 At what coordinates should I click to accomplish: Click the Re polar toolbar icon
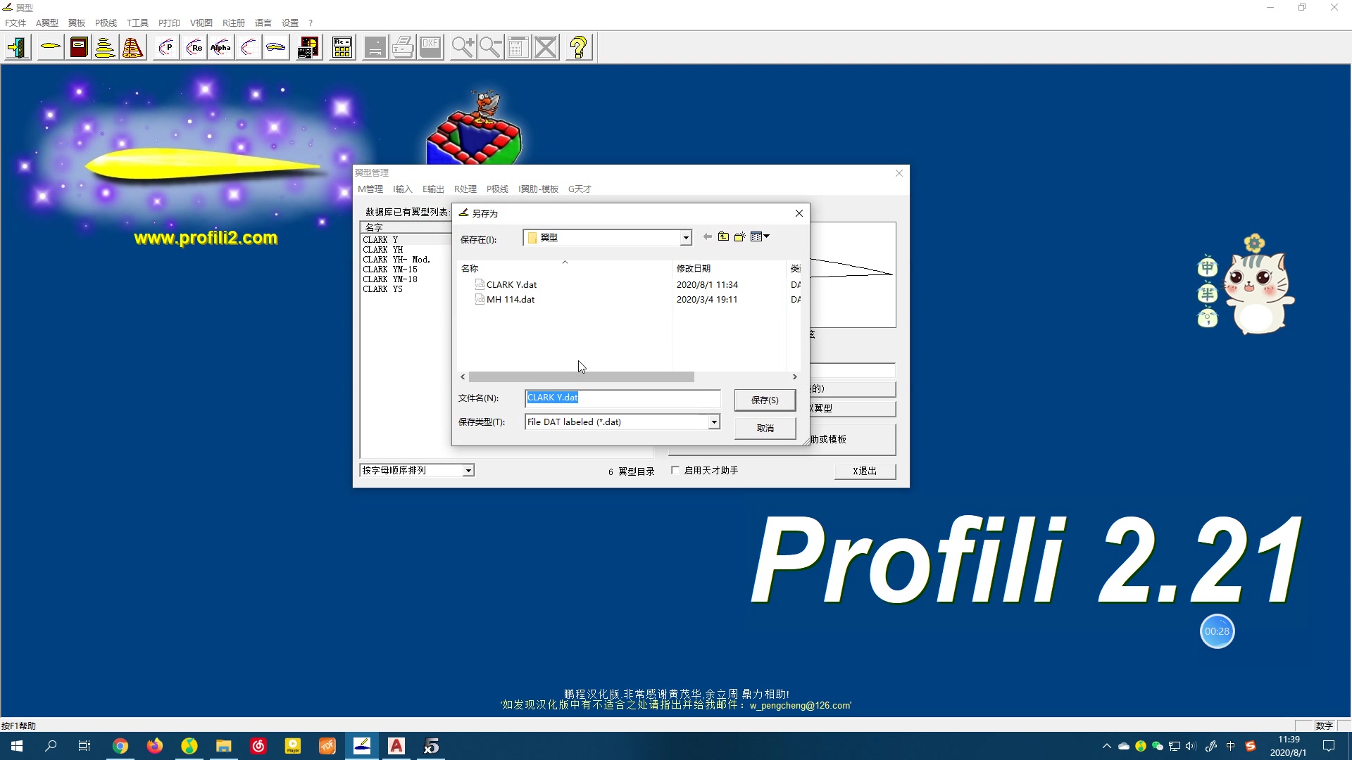coord(194,48)
